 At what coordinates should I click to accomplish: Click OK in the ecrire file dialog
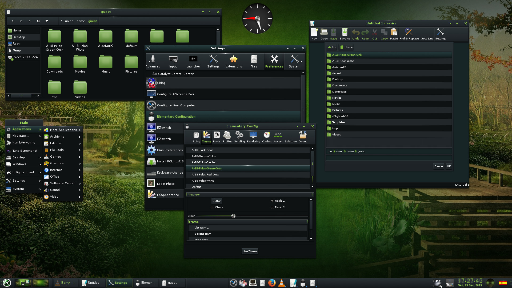[x=449, y=166]
